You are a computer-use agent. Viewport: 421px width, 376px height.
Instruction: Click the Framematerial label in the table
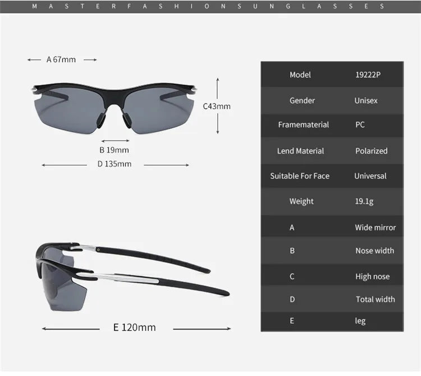pyautogui.click(x=303, y=124)
